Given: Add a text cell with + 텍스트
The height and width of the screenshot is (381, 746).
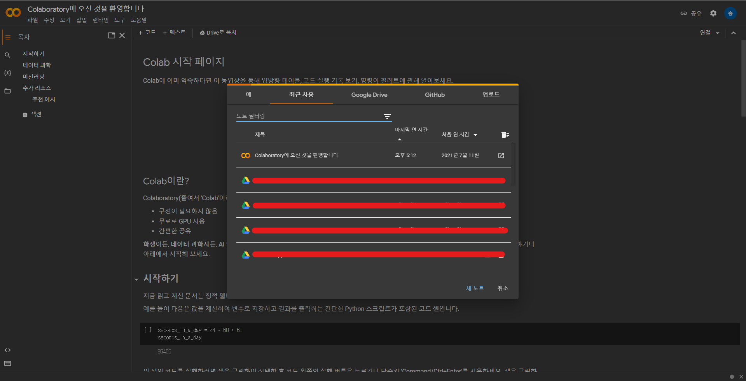Looking at the screenshot, I should [174, 33].
